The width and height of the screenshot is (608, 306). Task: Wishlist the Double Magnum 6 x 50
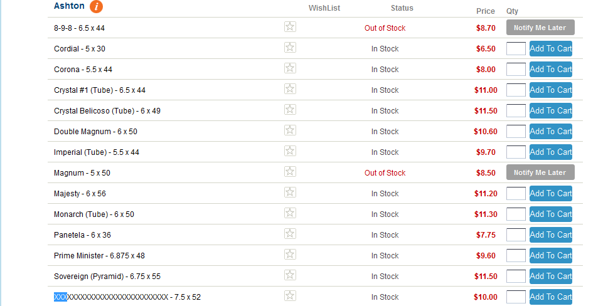[x=290, y=130]
